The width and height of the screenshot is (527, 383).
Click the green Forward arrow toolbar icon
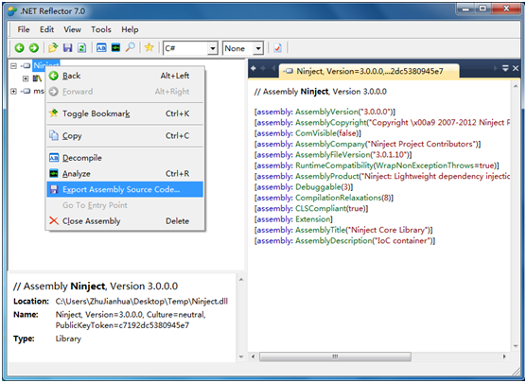34,48
